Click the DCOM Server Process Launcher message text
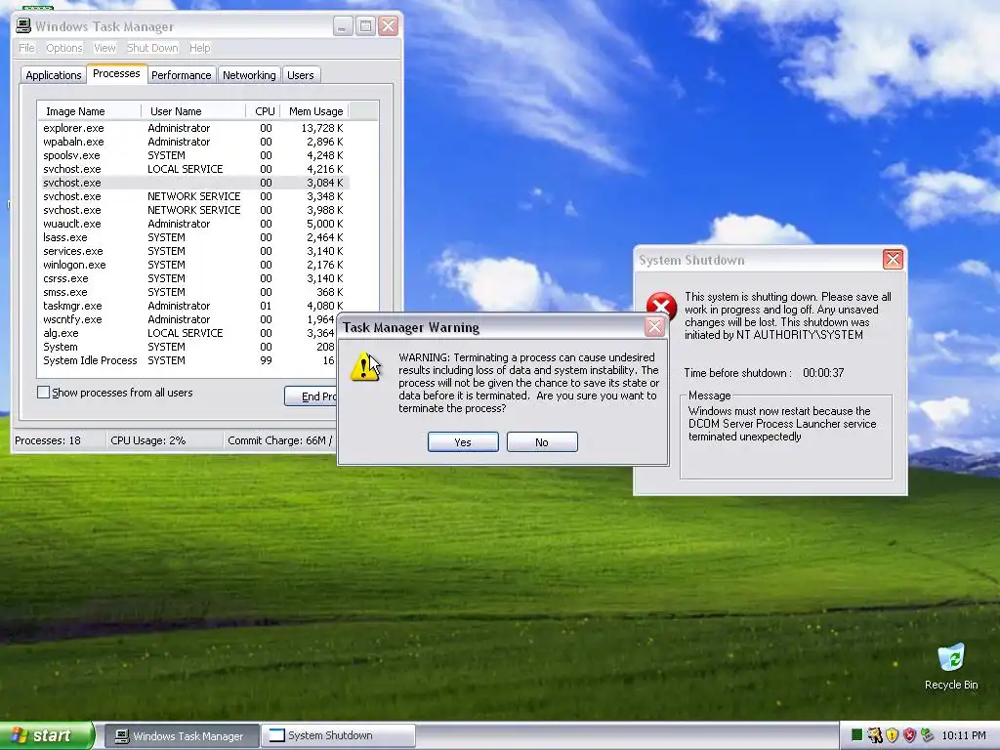The width and height of the screenshot is (1000, 750). tap(782, 424)
